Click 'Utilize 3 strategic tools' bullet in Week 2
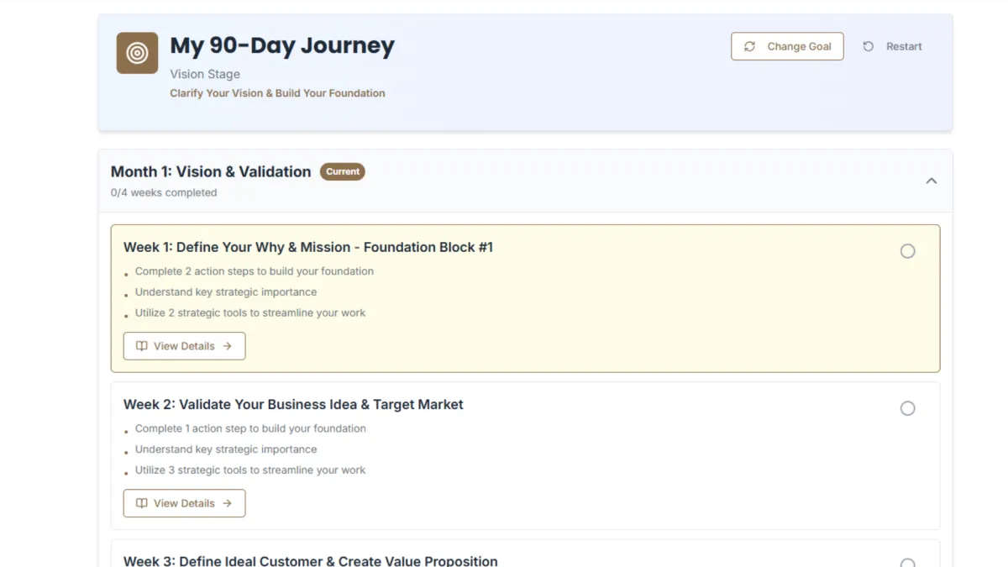The width and height of the screenshot is (1008, 567). 250,470
